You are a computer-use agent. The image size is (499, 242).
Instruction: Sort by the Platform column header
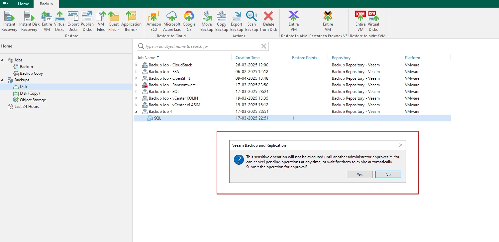click(x=412, y=58)
